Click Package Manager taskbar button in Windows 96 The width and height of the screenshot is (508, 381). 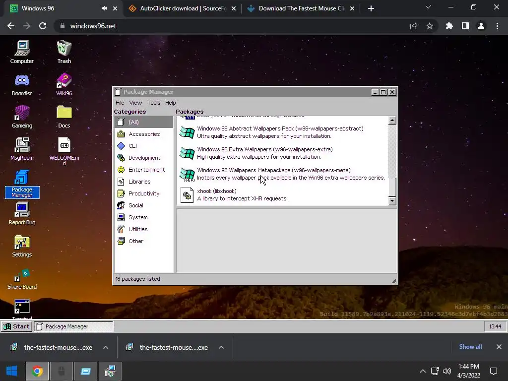click(x=73, y=326)
